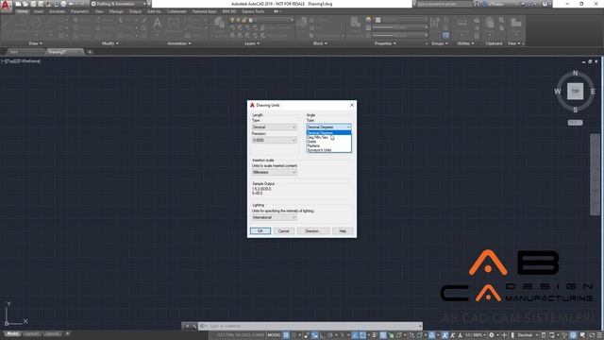Click the Help question mark icon in title bar
This screenshot has height=340, width=604.
[545, 4]
